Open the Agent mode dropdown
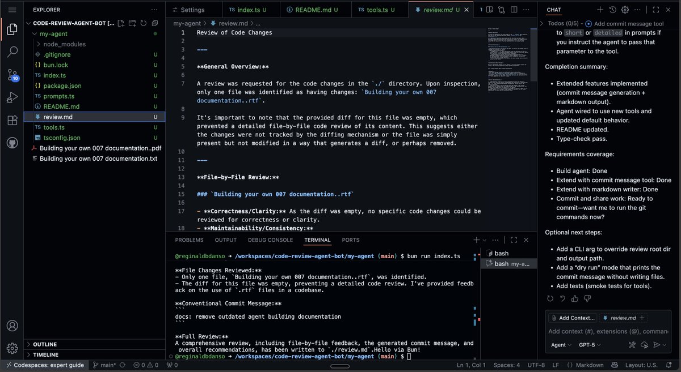 coord(560,344)
